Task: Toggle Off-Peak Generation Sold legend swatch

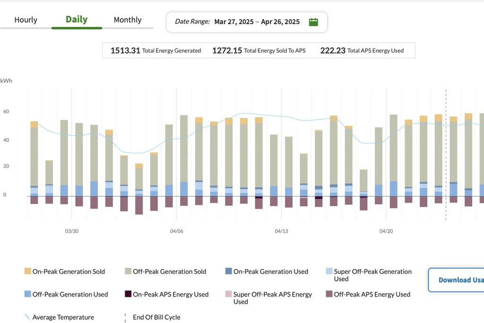Action: (128, 271)
